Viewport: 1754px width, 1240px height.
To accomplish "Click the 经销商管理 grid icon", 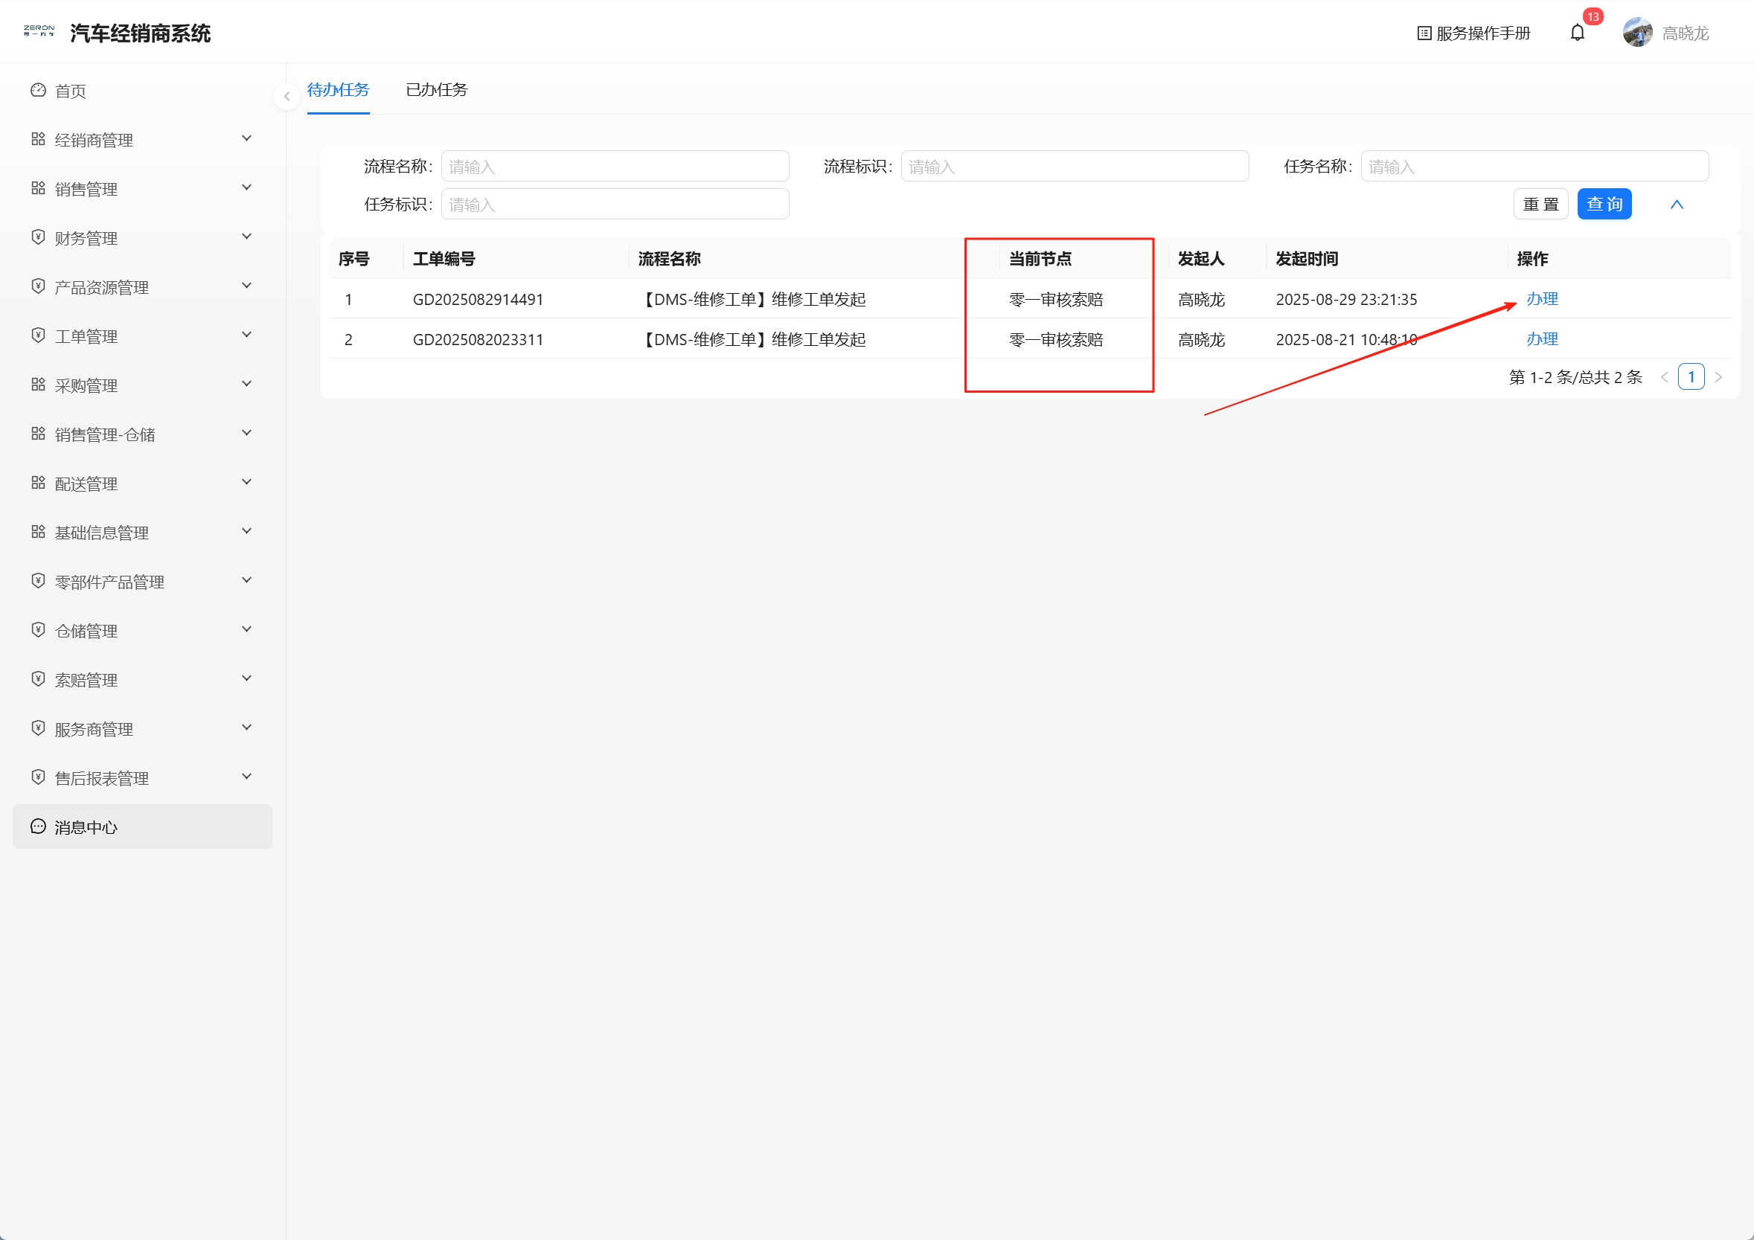I will [x=38, y=139].
